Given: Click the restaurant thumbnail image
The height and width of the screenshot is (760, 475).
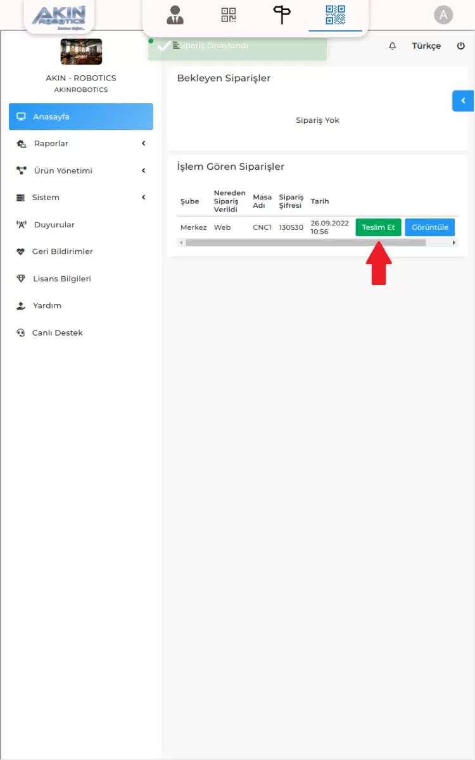Looking at the screenshot, I should tap(81, 52).
